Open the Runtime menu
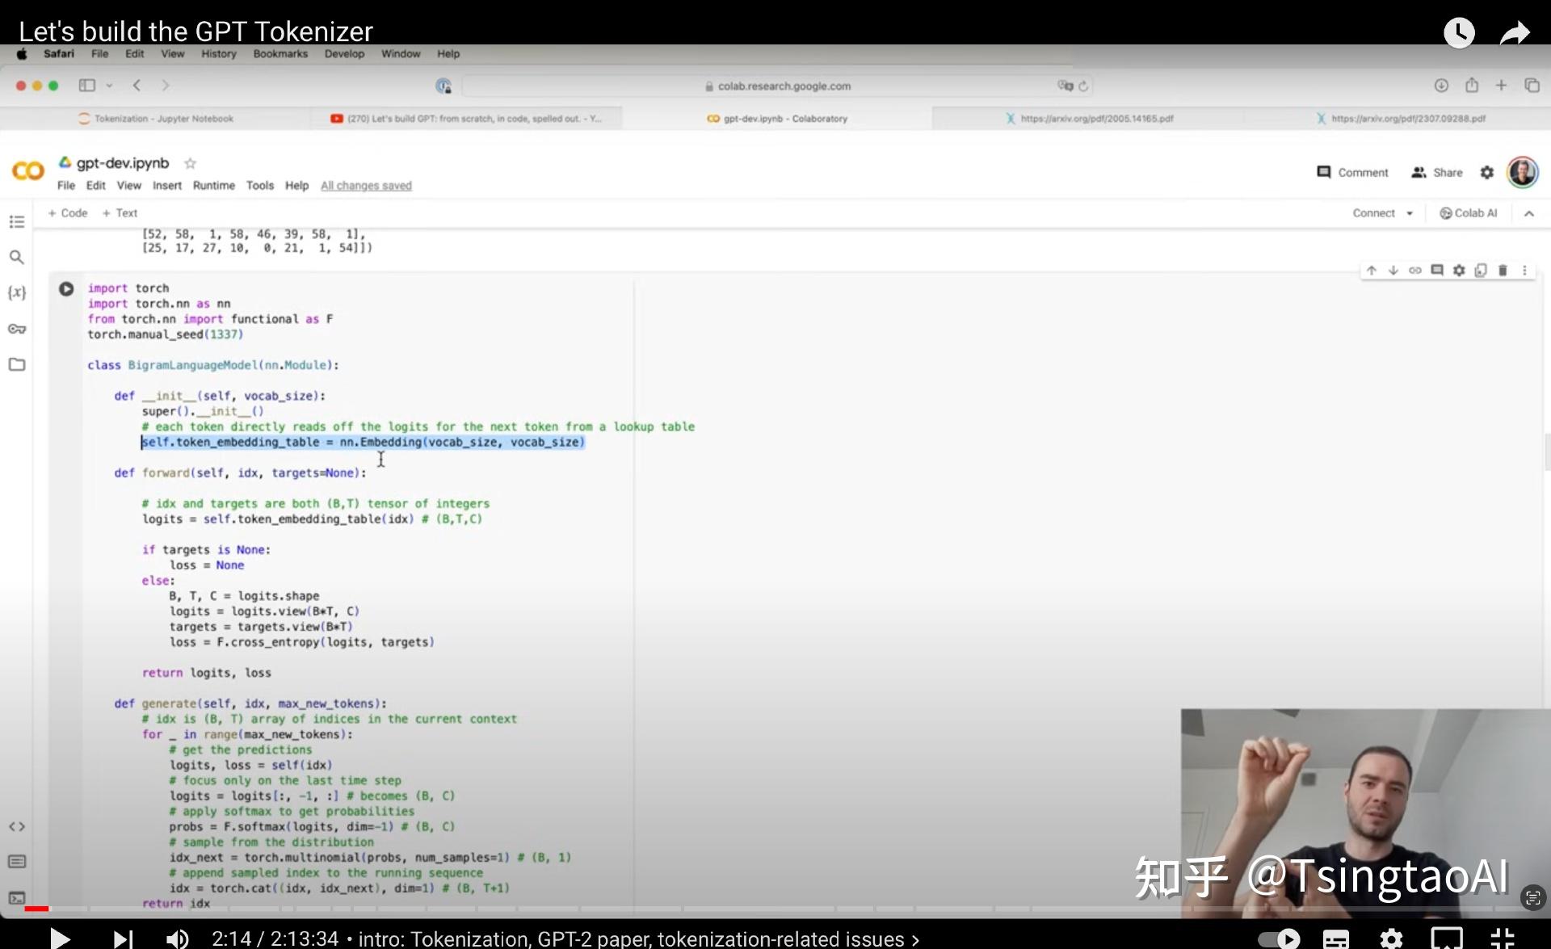 point(213,185)
